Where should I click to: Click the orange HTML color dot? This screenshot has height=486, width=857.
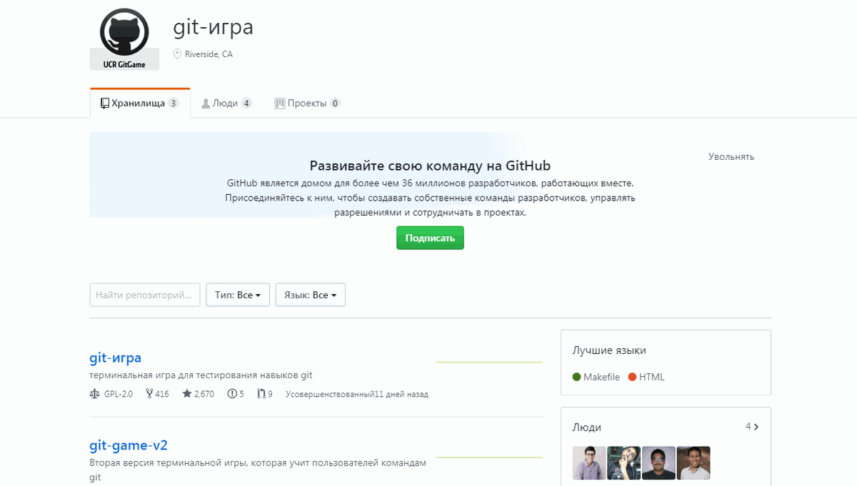pyautogui.click(x=632, y=377)
